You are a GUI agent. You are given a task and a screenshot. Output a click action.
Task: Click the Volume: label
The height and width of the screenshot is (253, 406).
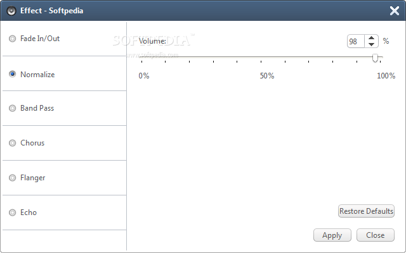(x=152, y=41)
